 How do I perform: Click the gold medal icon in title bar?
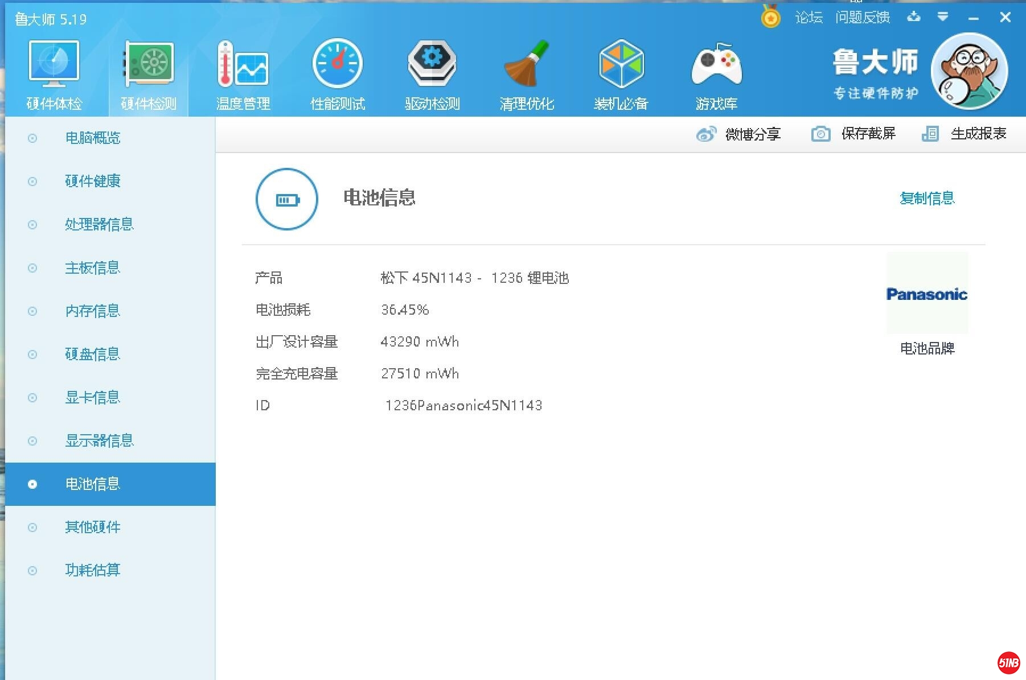tap(770, 17)
